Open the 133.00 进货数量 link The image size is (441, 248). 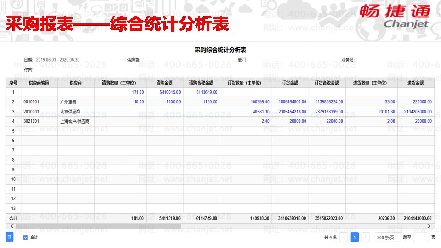point(389,102)
